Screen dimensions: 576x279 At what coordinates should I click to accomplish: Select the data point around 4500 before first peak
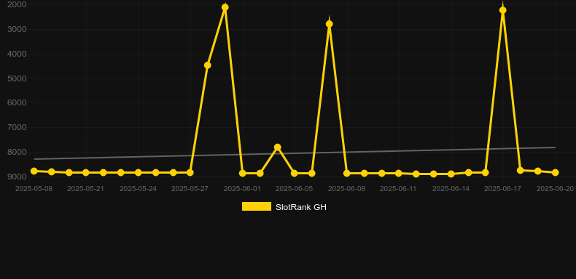(208, 65)
